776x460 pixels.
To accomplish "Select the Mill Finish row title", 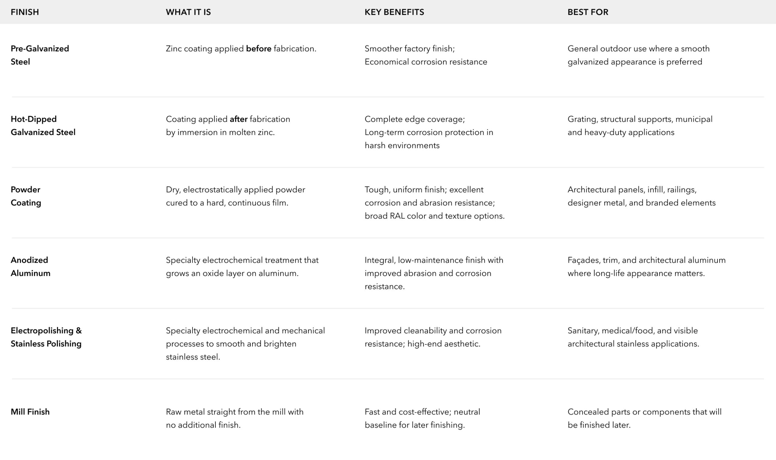I will [30, 412].
